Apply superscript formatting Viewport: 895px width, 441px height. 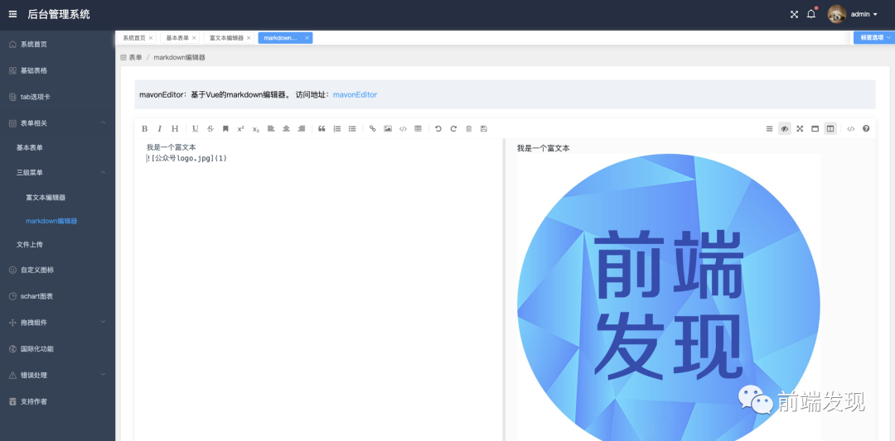tap(241, 129)
